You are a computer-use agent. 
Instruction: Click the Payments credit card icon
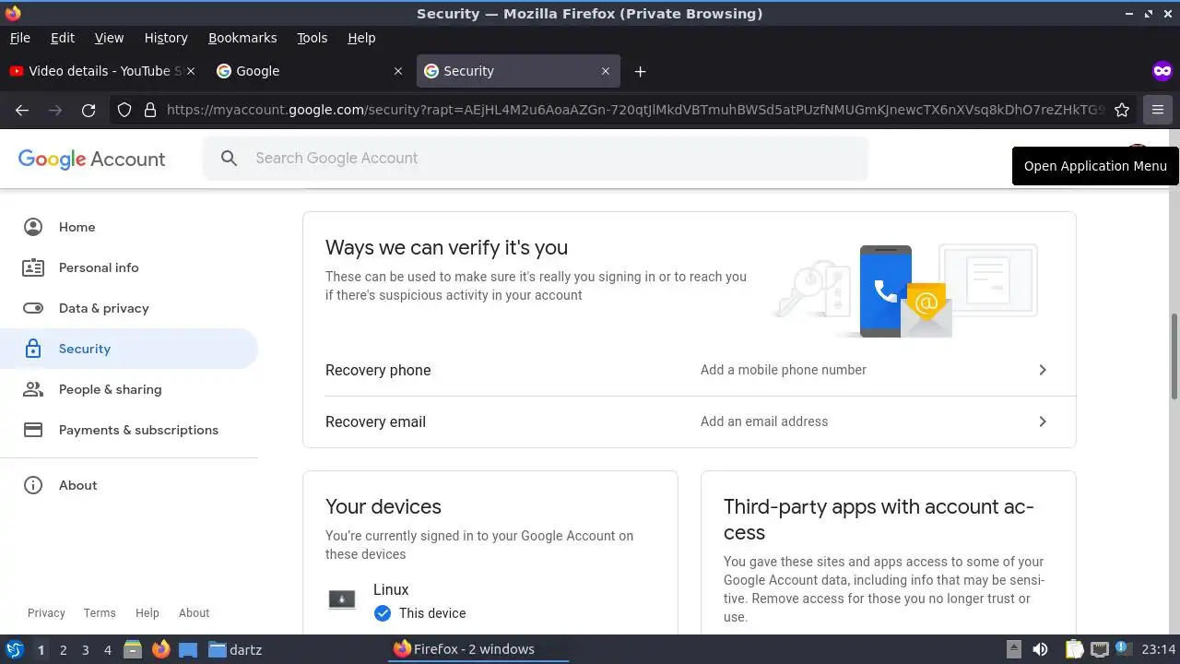coord(33,430)
